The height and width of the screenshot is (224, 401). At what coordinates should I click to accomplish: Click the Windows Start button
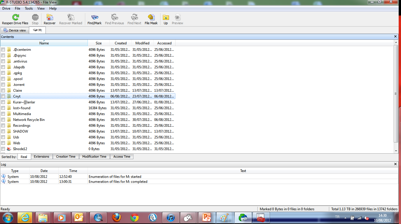coord(8,218)
